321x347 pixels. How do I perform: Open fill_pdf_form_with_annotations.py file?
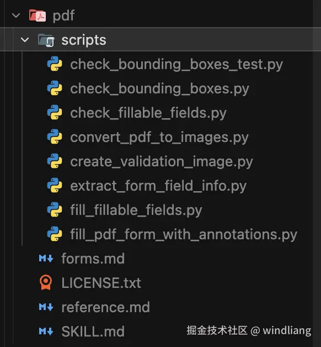pyautogui.click(x=184, y=235)
